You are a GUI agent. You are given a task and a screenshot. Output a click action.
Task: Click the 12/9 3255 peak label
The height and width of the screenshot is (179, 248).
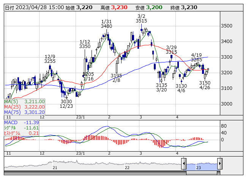pyautogui.click(x=50, y=59)
